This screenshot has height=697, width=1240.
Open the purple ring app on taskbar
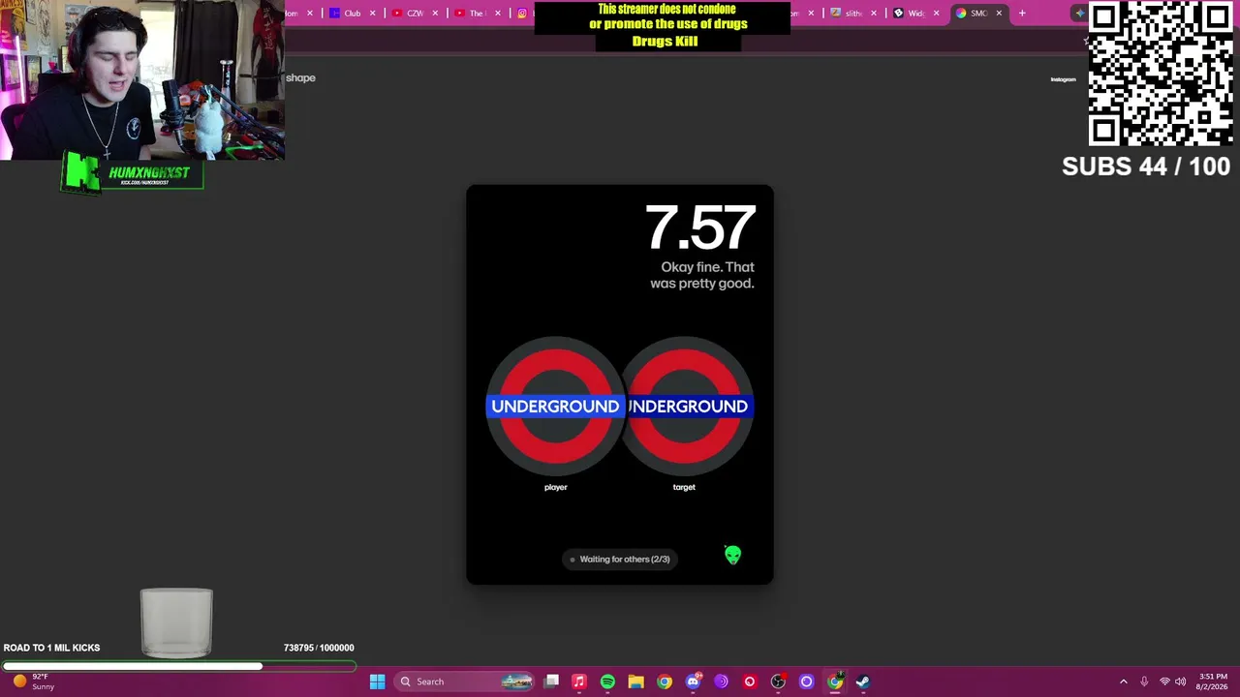(806, 682)
